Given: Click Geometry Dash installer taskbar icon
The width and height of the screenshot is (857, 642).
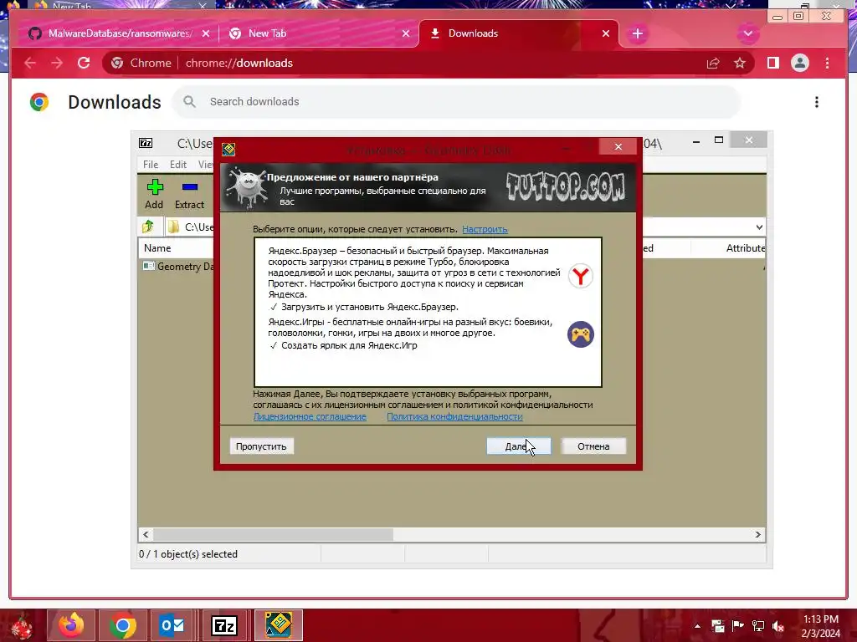Looking at the screenshot, I should (x=278, y=625).
